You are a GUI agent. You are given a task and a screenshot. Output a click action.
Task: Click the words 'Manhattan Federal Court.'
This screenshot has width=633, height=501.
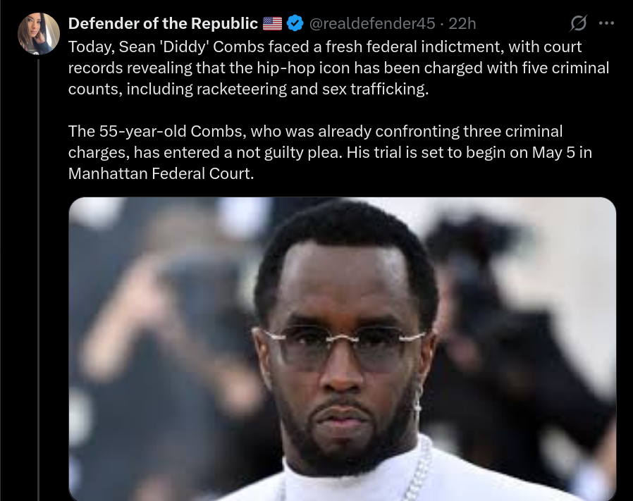(161, 173)
